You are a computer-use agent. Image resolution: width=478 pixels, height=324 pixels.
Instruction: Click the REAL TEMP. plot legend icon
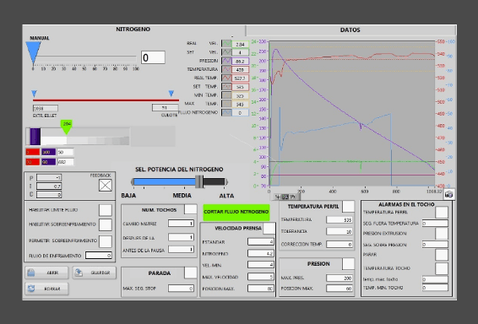(226, 78)
